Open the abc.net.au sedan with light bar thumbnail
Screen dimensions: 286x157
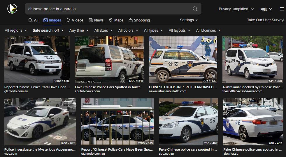point(188,122)
